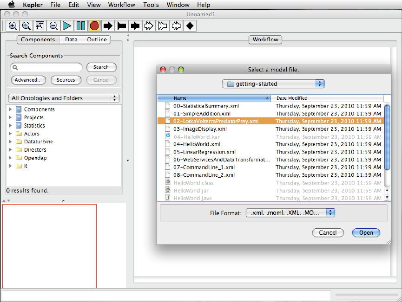Expand the Directors folder
This screenshot has width=402, height=302.
click(10, 150)
